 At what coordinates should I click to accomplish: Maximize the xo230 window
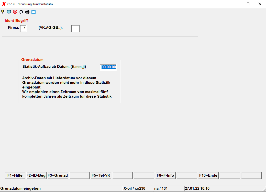click(248, 4)
